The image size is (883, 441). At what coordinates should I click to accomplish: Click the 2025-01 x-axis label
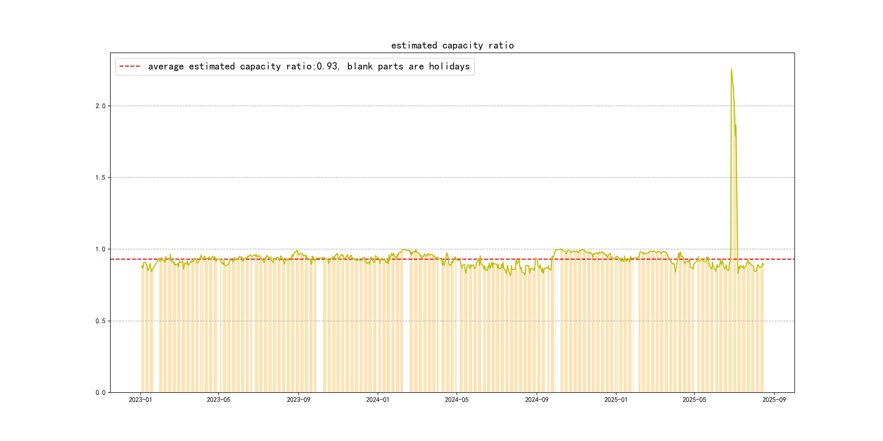(616, 400)
